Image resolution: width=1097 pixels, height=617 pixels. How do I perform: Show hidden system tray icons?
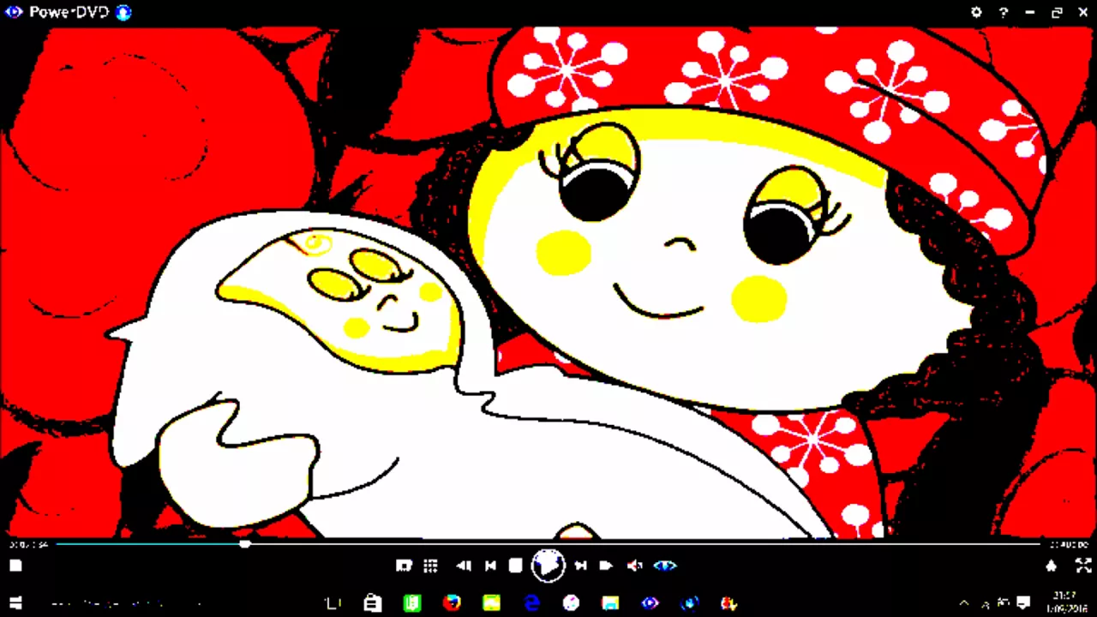point(963,603)
